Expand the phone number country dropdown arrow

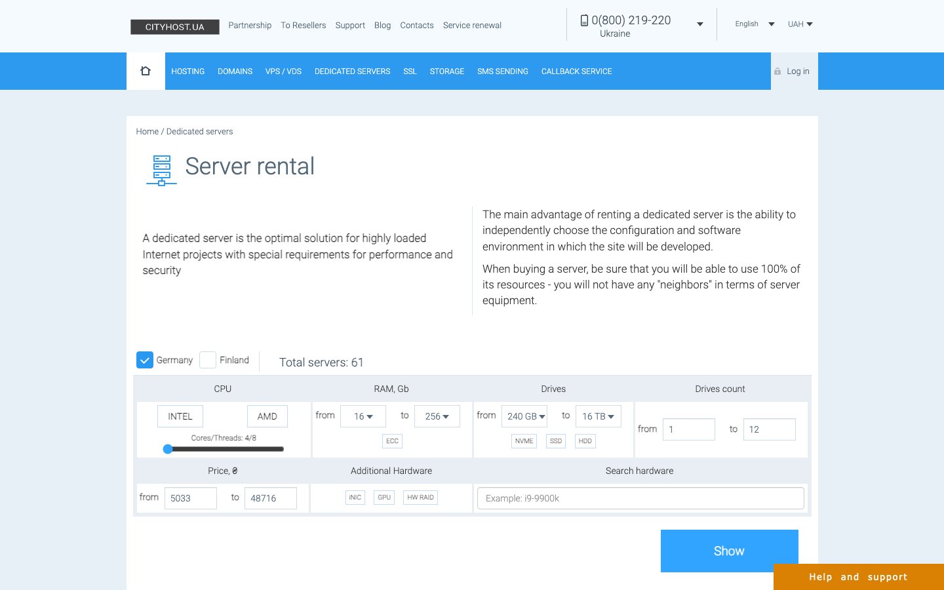(x=700, y=24)
